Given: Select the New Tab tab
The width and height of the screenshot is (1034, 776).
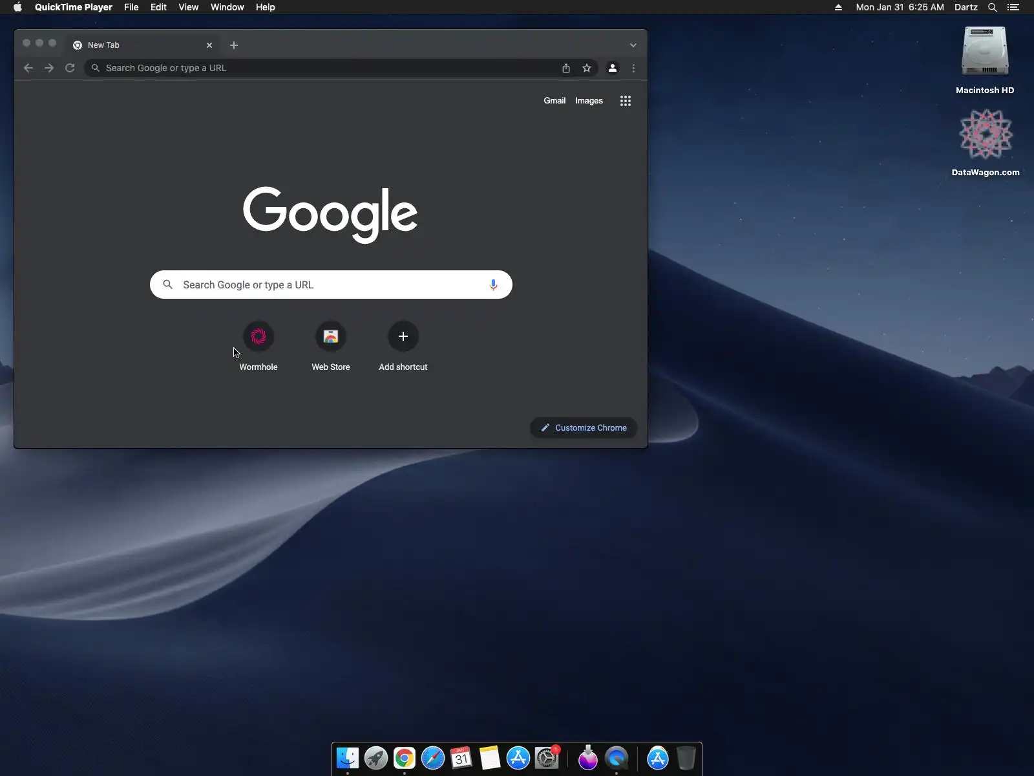Looking at the screenshot, I should coord(143,45).
